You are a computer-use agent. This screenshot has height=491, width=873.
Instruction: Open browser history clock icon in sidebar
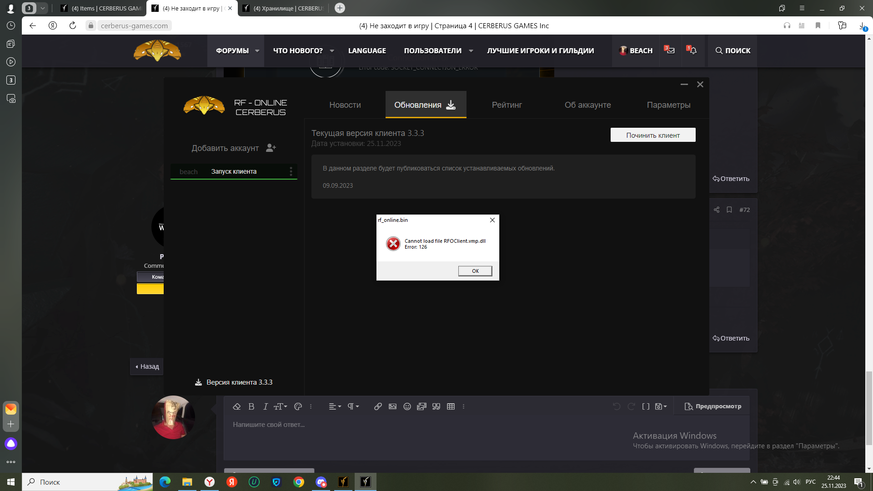(11, 25)
